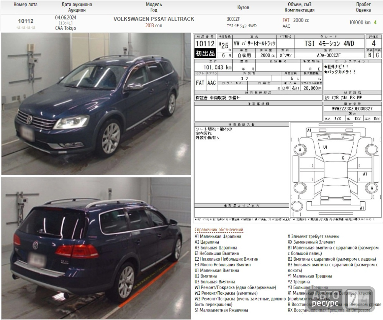Click legend entry S1 Малозаметная Ржавчина
The width and height of the screenshot is (383, 320).
coord(221,310)
